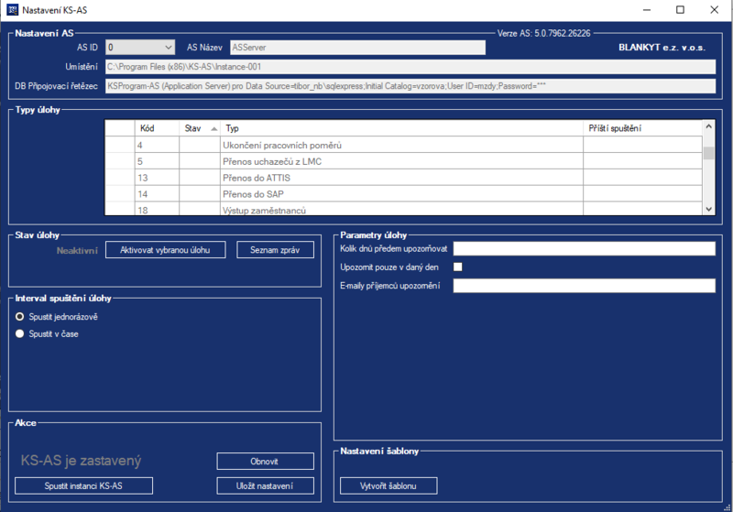Screen dimensions: 733x512
Task: Click Uložit nastavení button
Action: [x=265, y=485]
